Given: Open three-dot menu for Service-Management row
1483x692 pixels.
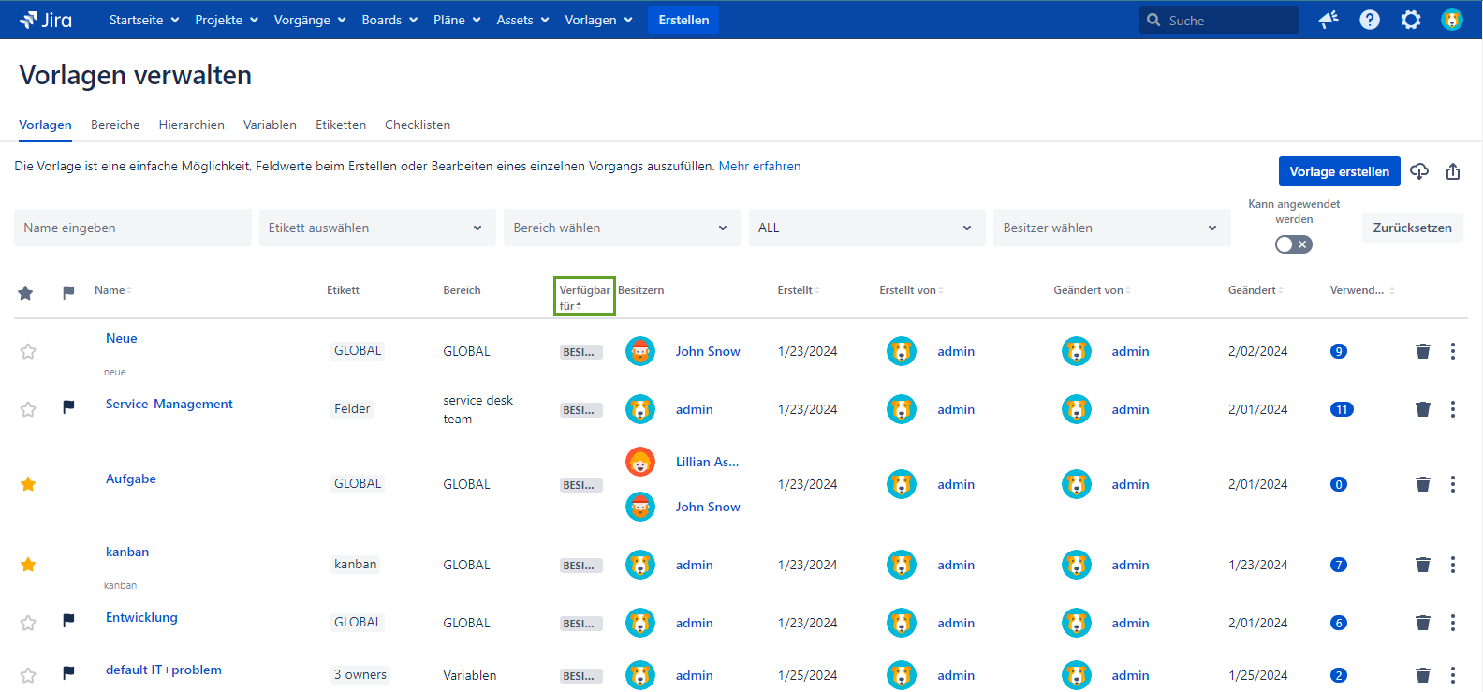Looking at the screenshot, I should point(1452,409).
